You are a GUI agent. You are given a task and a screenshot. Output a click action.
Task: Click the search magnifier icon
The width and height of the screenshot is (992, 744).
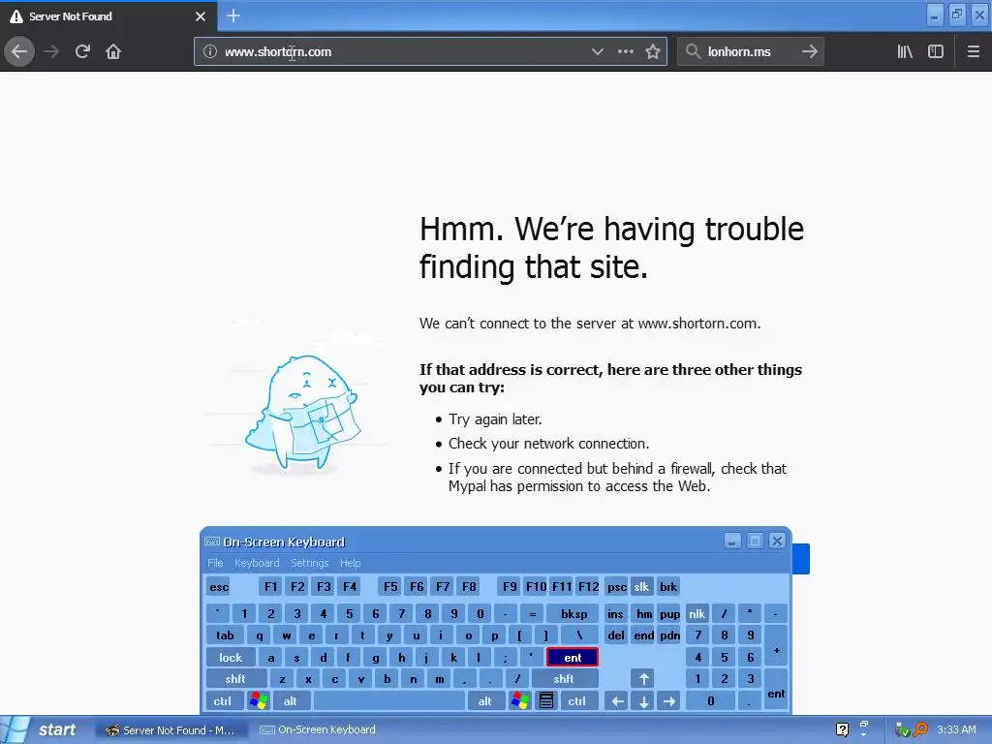coord(694,52)
